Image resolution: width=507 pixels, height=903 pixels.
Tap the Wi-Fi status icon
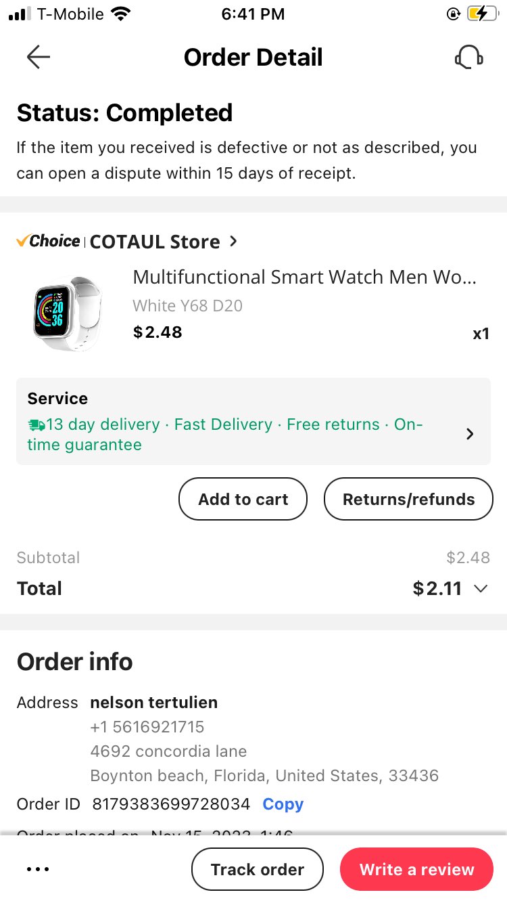(x=121, y=14)
